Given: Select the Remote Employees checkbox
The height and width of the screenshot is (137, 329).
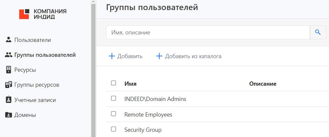Looking at the screenshot, I should click(113, 114).
